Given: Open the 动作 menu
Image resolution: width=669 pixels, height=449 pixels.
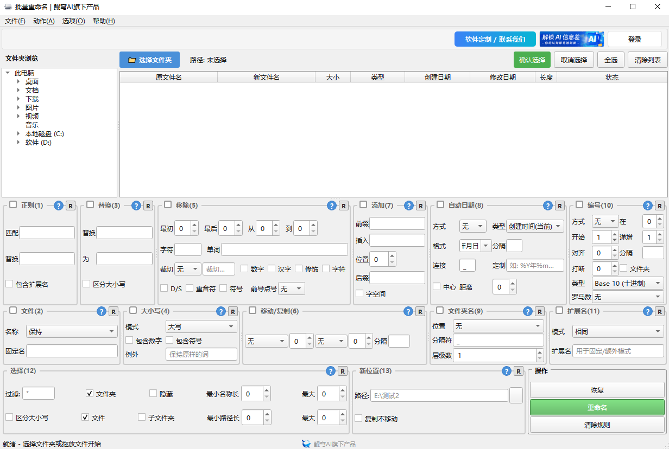Looking at the screenshot, I should 43,21.
